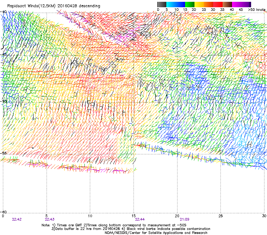Click the latitude '-55' axis label
267x235 pixels.
click(x=3, y=153)
